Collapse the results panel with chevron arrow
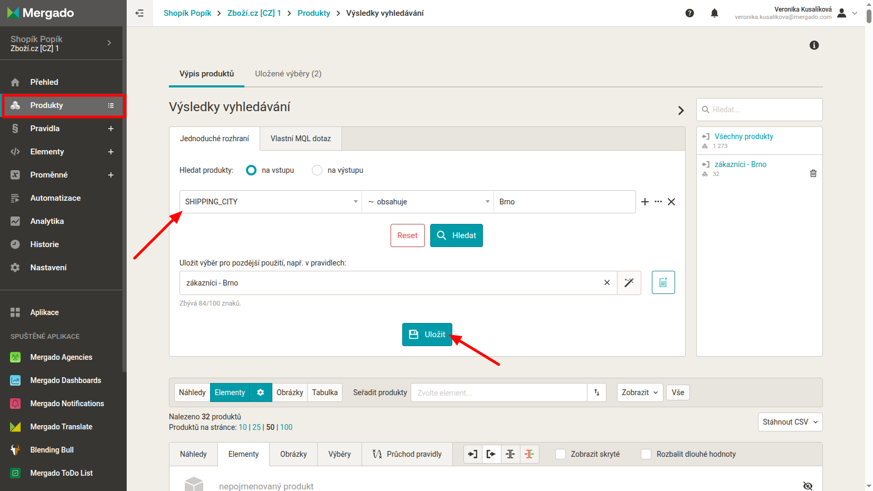873x491 pixels. pyautogui.click(x=681, y=110)
